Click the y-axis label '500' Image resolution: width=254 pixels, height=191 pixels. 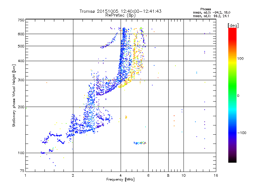coord(21,46)
